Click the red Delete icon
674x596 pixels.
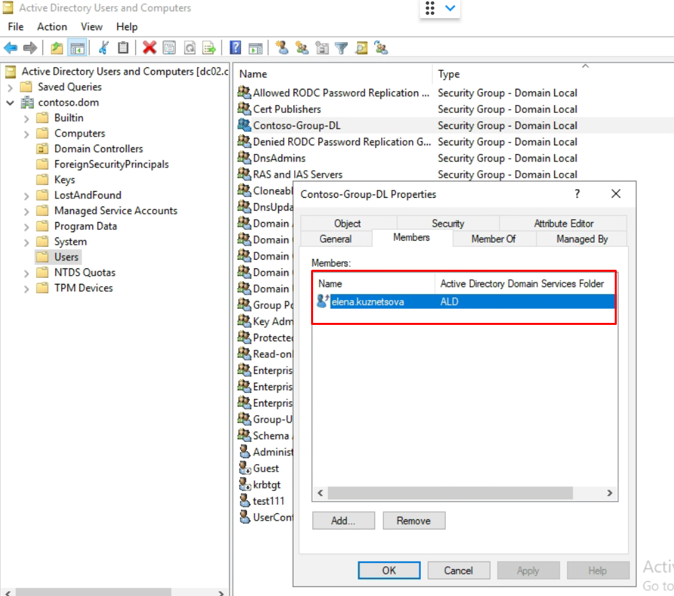149,48
